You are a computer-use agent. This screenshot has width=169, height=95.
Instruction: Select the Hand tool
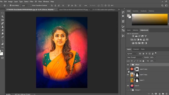pyautogui.click(x=2, y=44)
